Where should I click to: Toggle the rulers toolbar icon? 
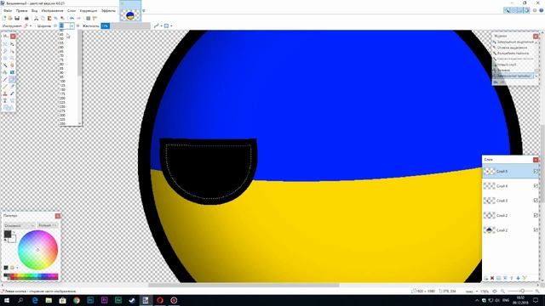(95, 18)
